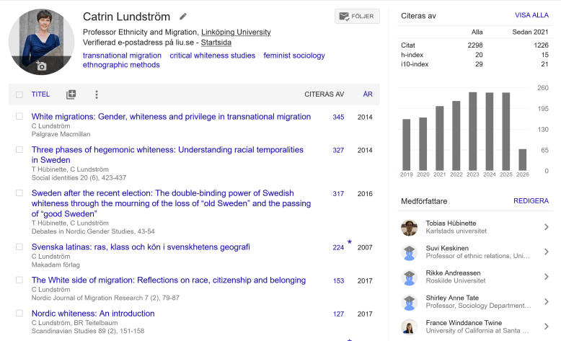Click the 2025 citation bar in chart
The width and height of the screenshot is (561, 341).
pos(506,131)
